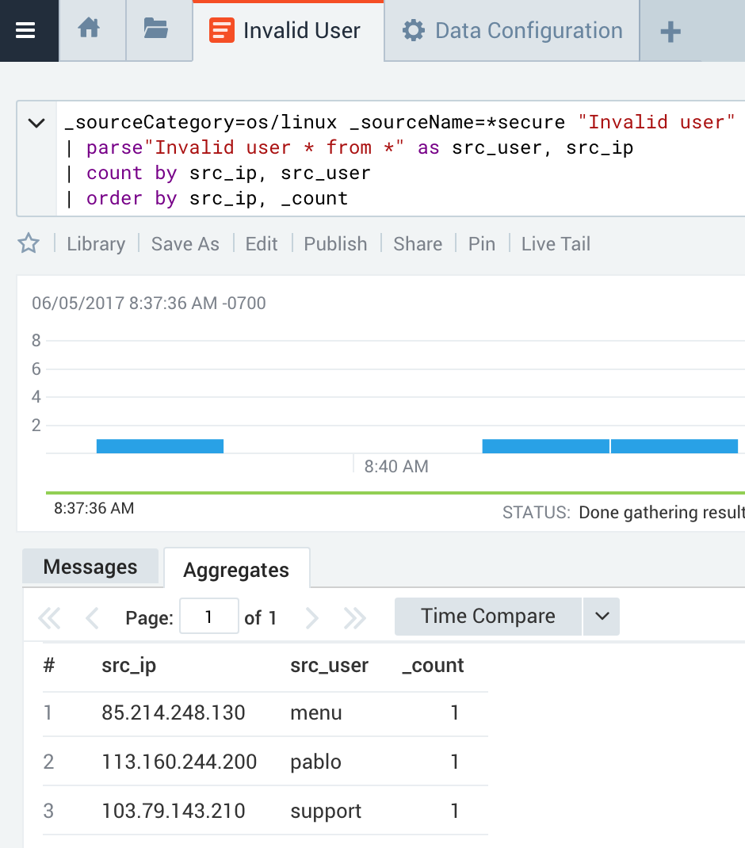Switch to the Messages tab

point(90,567)
